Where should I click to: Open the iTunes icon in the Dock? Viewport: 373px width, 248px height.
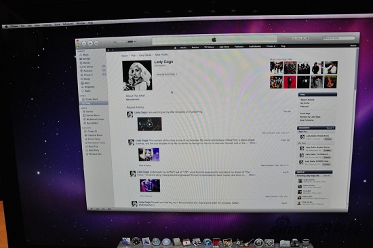[x=208, y=243]
